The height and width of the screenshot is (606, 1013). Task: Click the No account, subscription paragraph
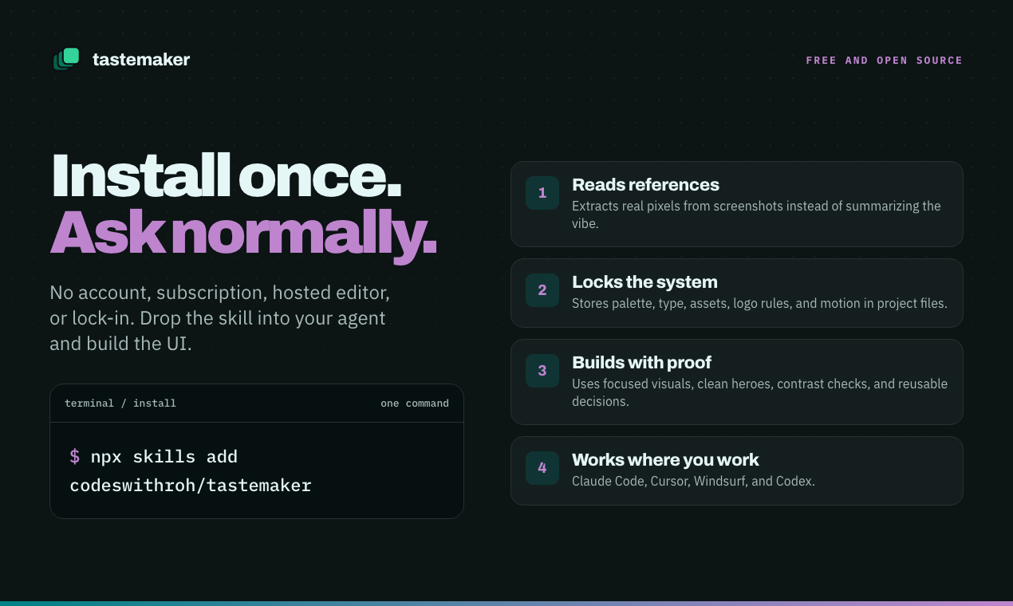click(x=220, y=318)
